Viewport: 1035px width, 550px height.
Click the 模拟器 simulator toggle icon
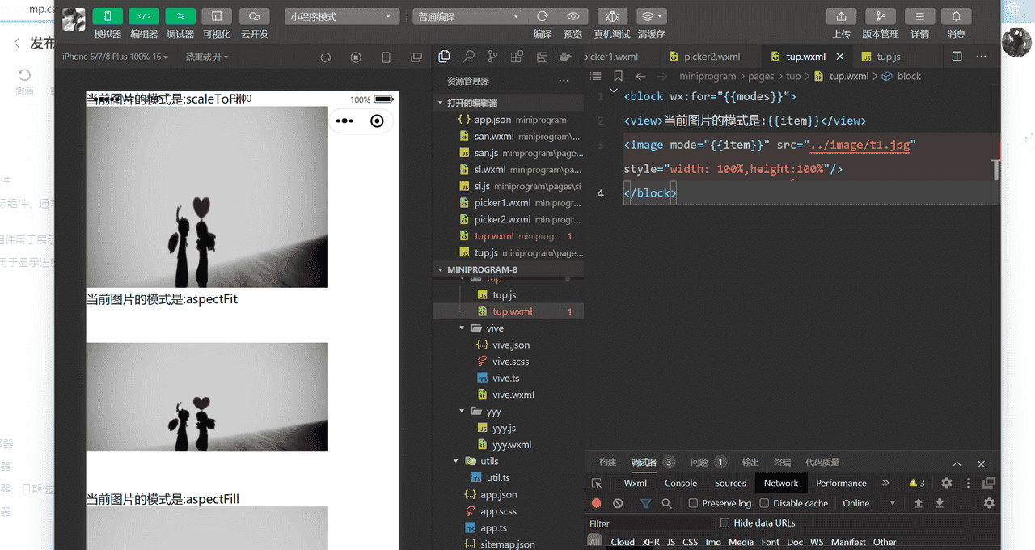(x=108, y=16)
